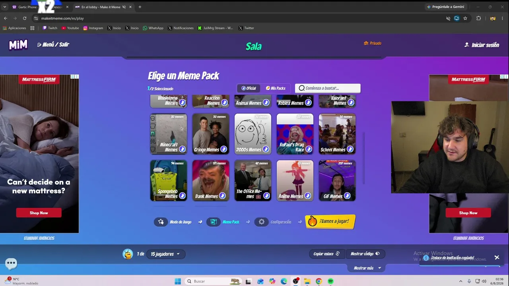Toggle the RuPaul's Drag Race pack checkmark

309,149
